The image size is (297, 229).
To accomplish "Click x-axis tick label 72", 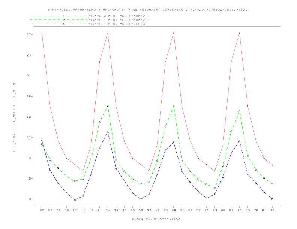I will [x=240, y=210].
